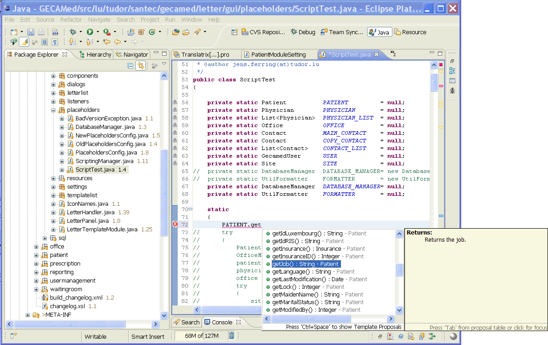Open the Run button dropdown arrow

98,32
